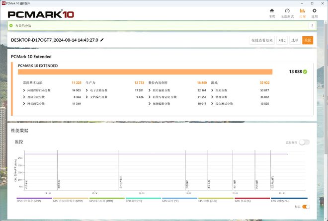Click the orange score 12 733
This screenshot has width=328, height=221.
139,83
